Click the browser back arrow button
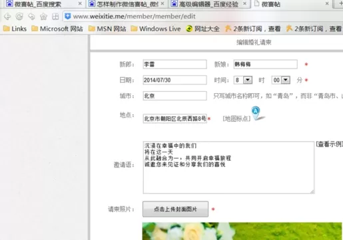This screenshot has width=343, height=240. click(7, 17)
